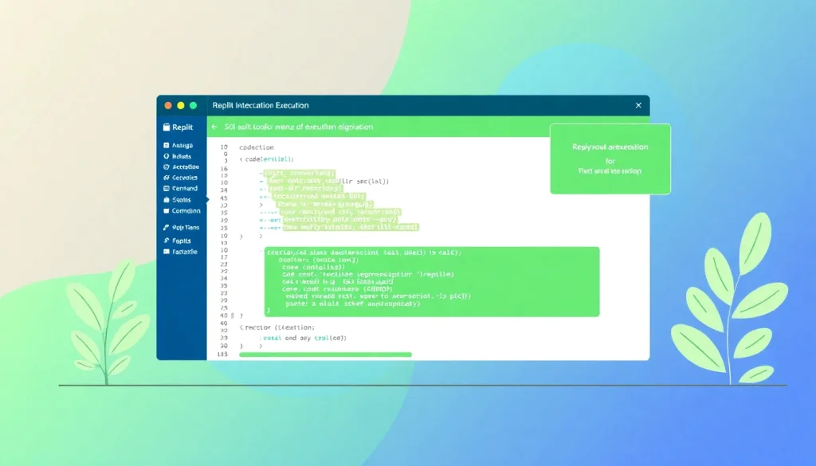
Task: Click the green maximize dot in the title bar
Action: tap(193, 106)
